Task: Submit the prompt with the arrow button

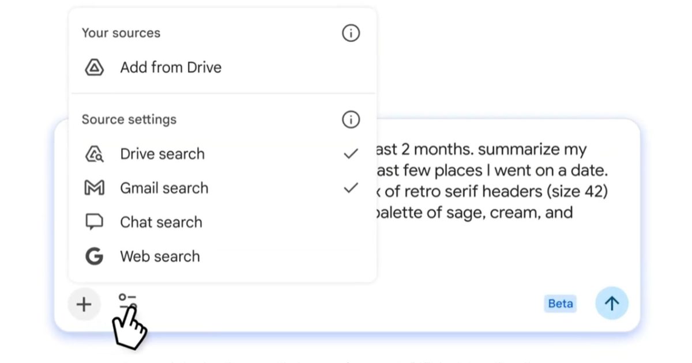Action: [x=611, y=303]
